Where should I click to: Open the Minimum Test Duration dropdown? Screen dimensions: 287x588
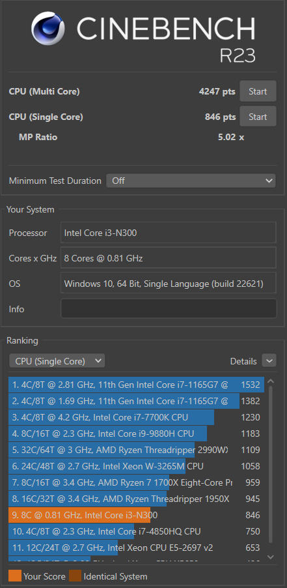(x=191, y=181)
